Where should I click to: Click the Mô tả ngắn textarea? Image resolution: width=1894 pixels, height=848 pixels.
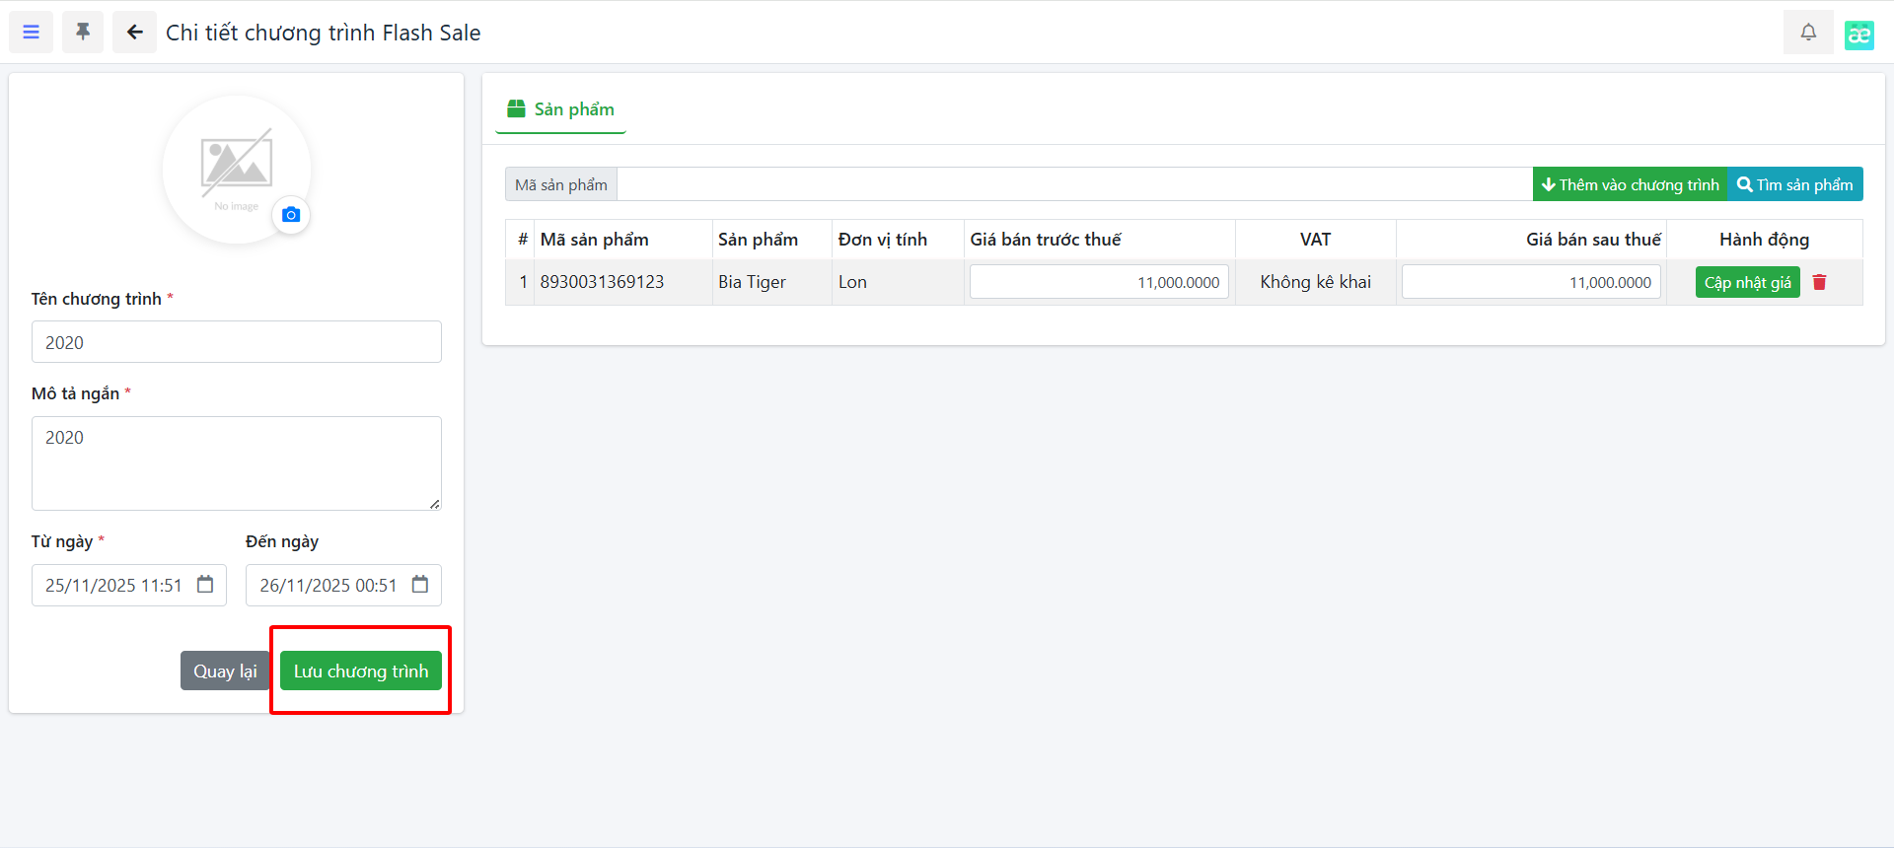(237, 462)
